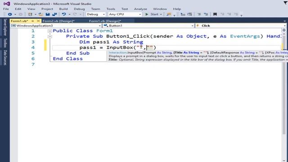Click the display quick info toolbar icon
This screenshot has height=162, width=288.
(189, 14)
